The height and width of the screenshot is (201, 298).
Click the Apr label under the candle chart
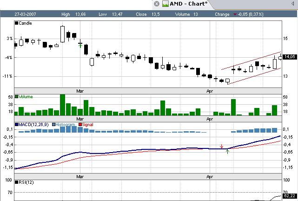coord(210,91)
